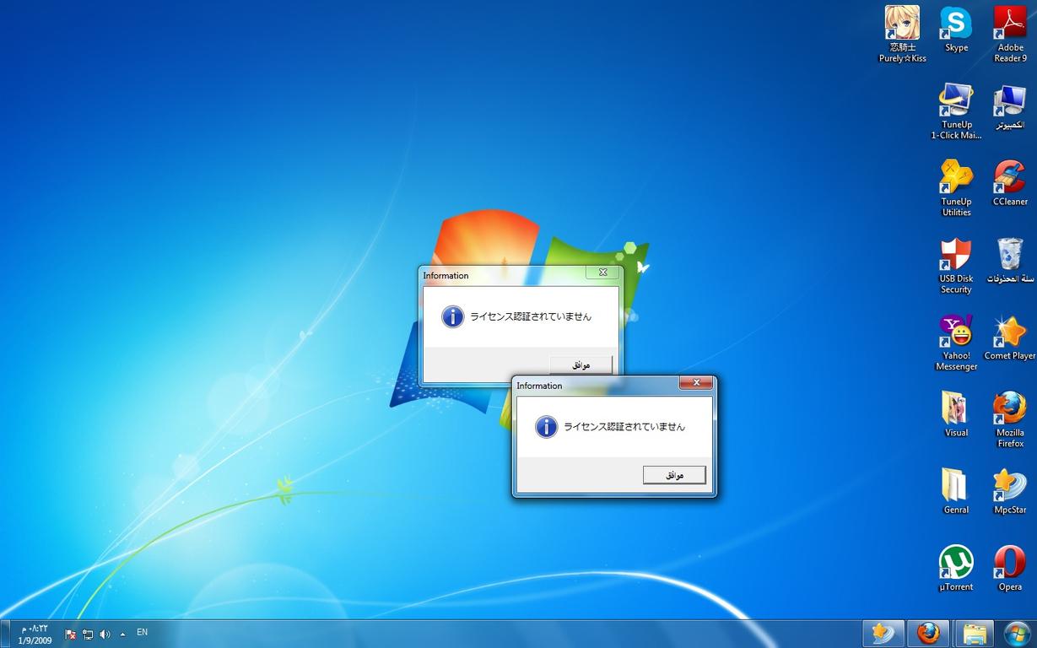Click the Firefox button in the taskbar
1037x648 pixels.
(x=927, y=633)
